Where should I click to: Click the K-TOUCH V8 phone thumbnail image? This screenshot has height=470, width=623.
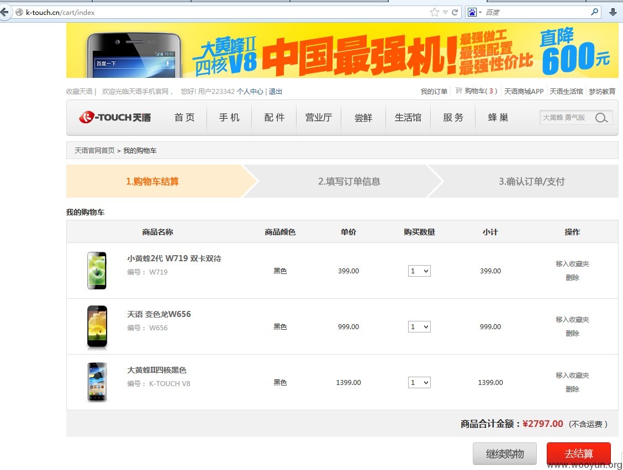pos(97,382)
